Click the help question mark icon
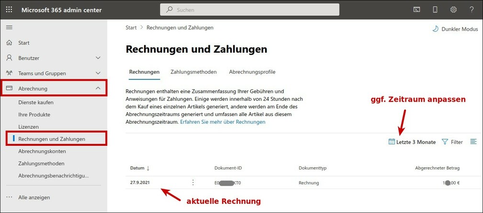Image resolution: width=483 pixels, height=213 pixels. [x=472, y=10]
